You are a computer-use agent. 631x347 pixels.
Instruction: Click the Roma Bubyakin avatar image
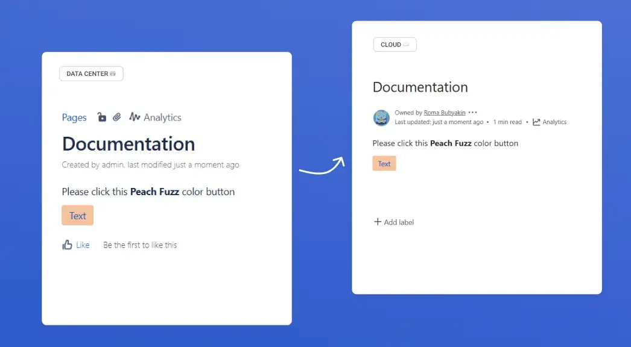(381, 118)
